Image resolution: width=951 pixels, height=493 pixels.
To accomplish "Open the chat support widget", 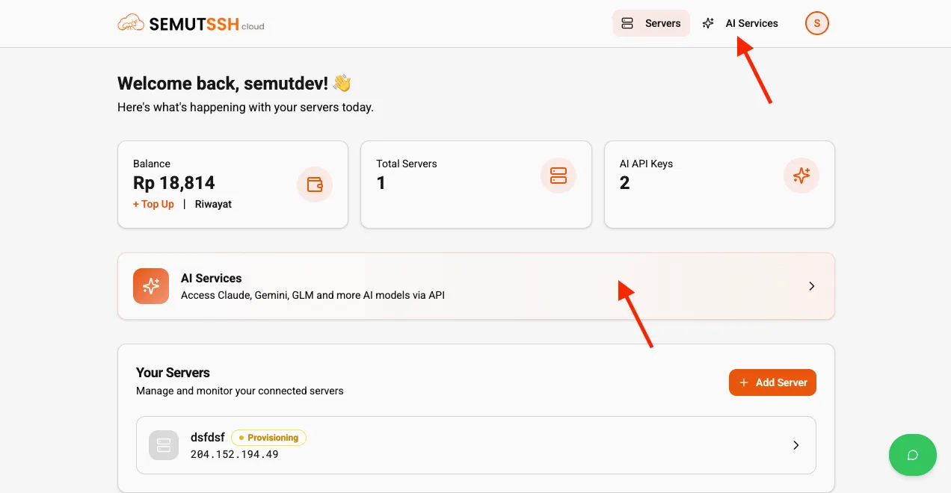I will (x=913, y=455).
